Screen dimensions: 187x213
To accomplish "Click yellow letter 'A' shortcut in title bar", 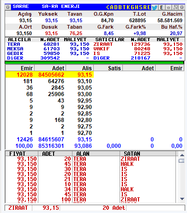I will tap(112, 7).
